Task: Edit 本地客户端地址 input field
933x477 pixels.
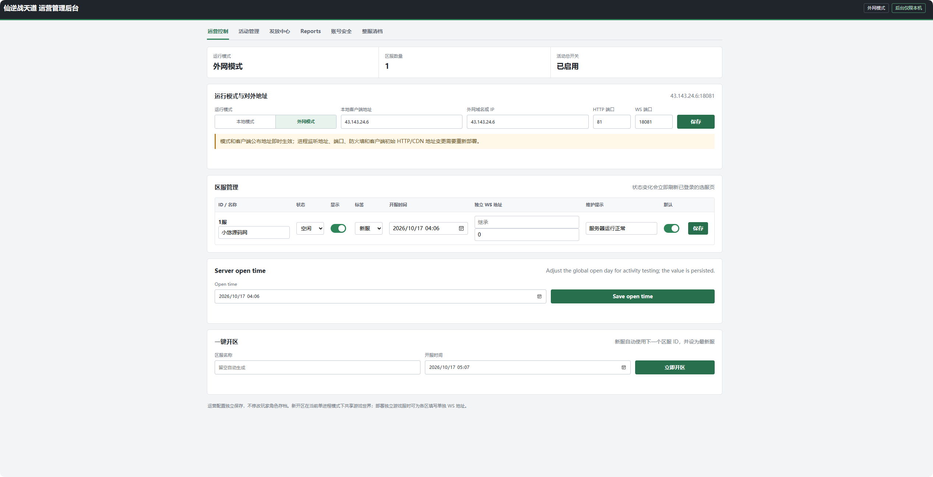Action: (x=401, y=122)
